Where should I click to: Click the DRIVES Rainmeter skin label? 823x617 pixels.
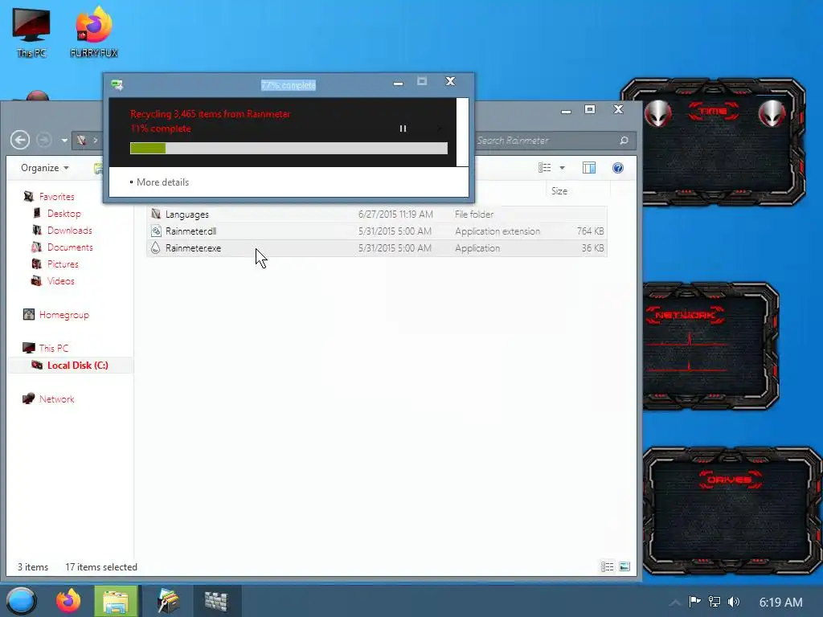click(x=730, y=480)
